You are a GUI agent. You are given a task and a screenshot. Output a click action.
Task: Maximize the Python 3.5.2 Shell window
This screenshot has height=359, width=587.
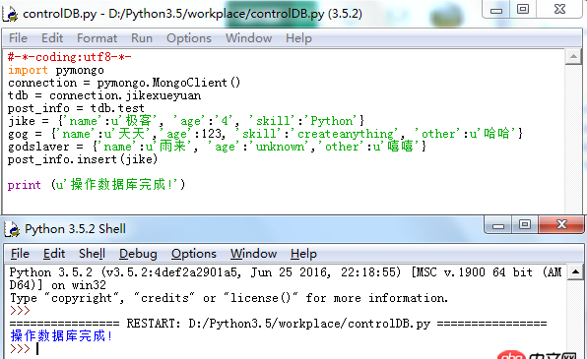525,225
